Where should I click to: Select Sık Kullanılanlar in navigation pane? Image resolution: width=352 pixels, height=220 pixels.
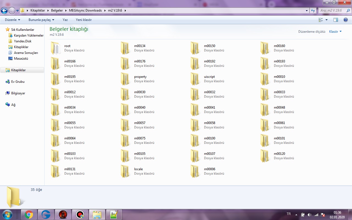pos(23,30)
